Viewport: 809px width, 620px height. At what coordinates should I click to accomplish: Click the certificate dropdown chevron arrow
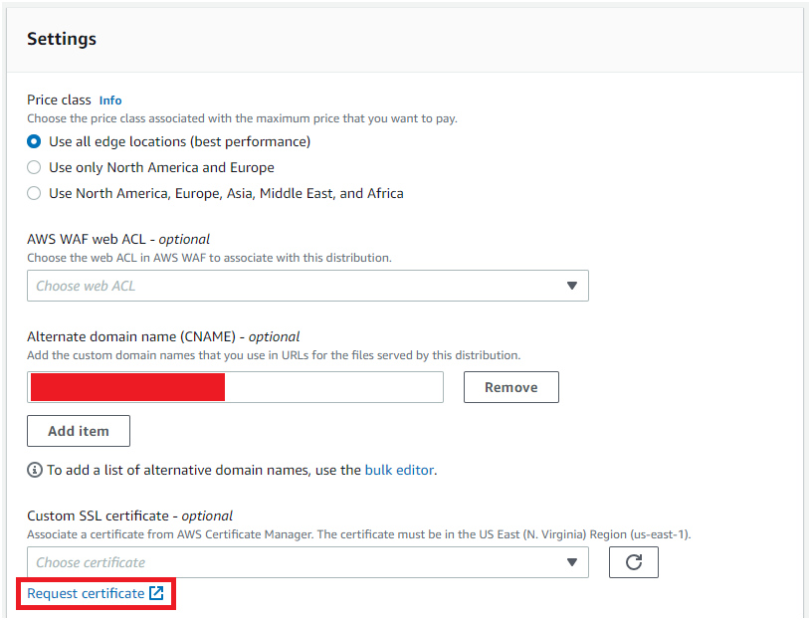pyautogui.click(x=572, y=562)
